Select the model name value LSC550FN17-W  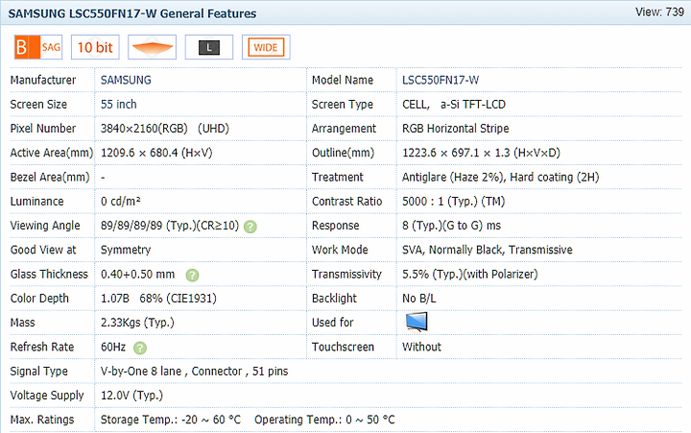pyautogui.click(x=441, y=80)
